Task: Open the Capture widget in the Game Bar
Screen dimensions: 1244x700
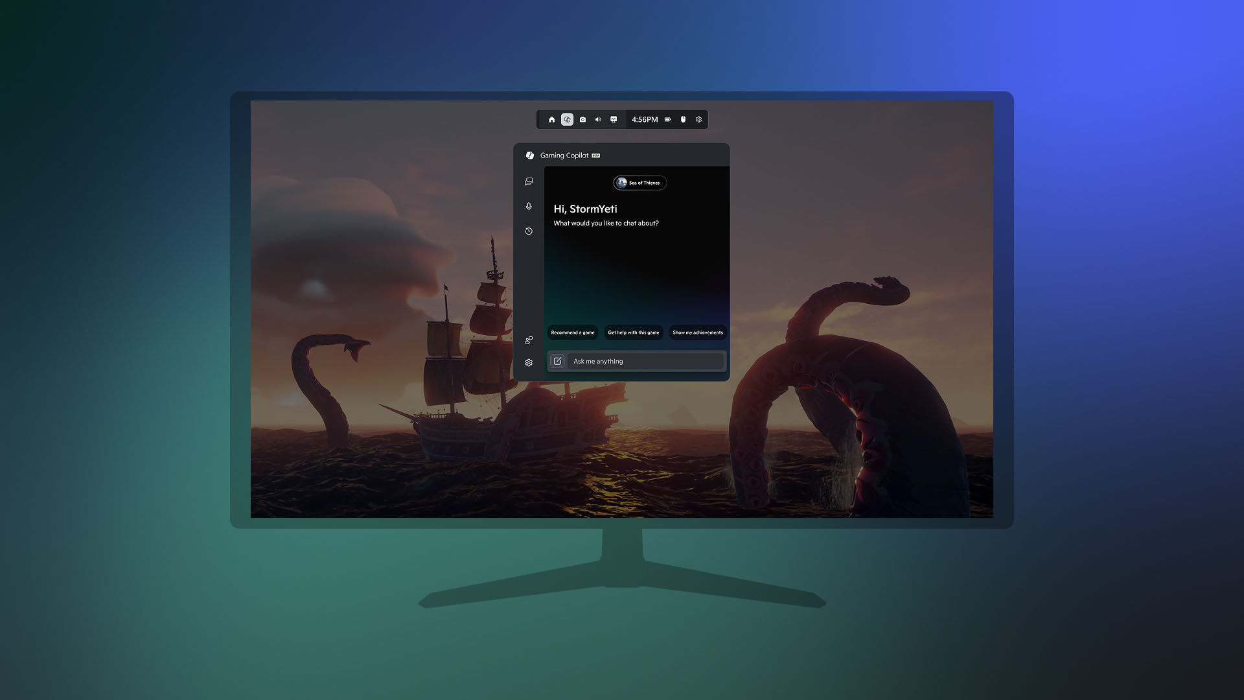Action: tap(582, 120)
